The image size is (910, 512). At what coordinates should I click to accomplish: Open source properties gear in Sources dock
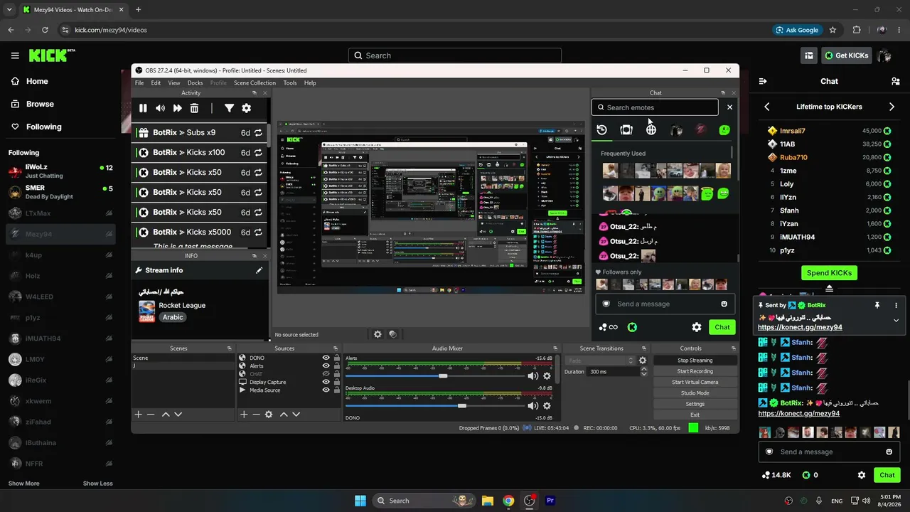point(269,414)
